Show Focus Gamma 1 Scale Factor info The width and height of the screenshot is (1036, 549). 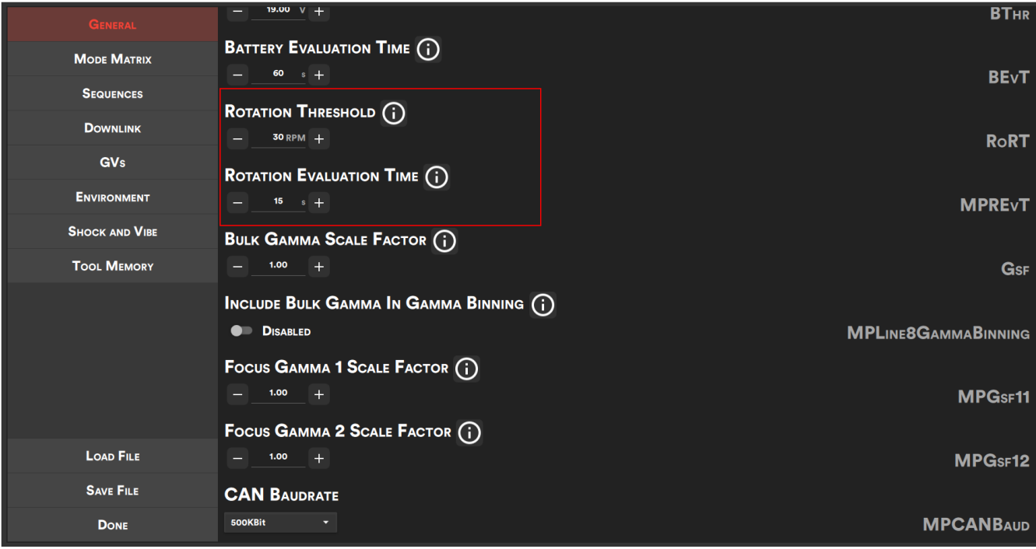466,369
